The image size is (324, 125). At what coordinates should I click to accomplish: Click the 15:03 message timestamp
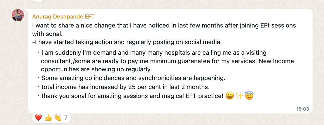[x=302, y=109]
